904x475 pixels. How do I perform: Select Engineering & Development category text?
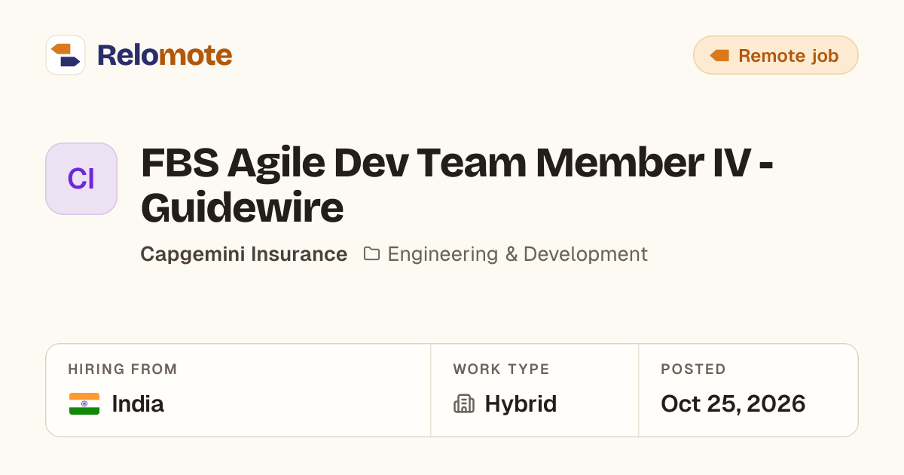(x=518, y=254)
